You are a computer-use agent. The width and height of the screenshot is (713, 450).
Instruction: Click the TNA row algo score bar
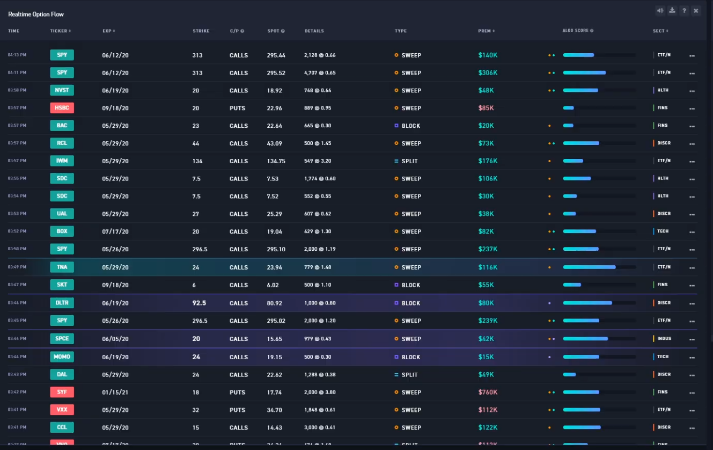(x=599, y=267)
